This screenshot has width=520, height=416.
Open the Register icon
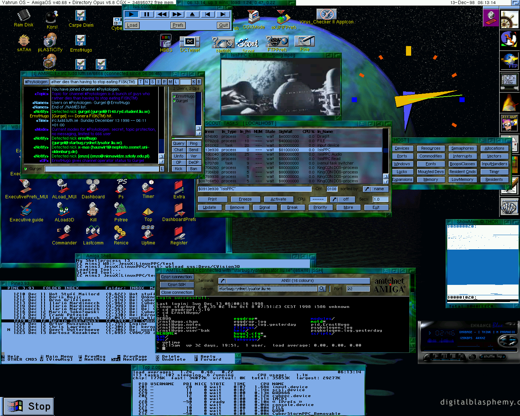(x=179, y=235)
